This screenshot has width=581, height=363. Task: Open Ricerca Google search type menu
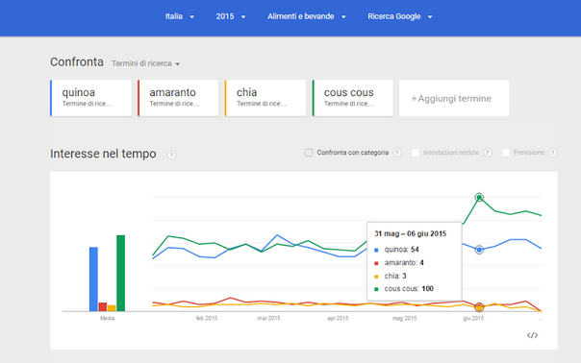pos(400,16)
